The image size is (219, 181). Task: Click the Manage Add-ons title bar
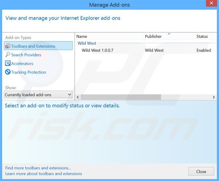109,5
